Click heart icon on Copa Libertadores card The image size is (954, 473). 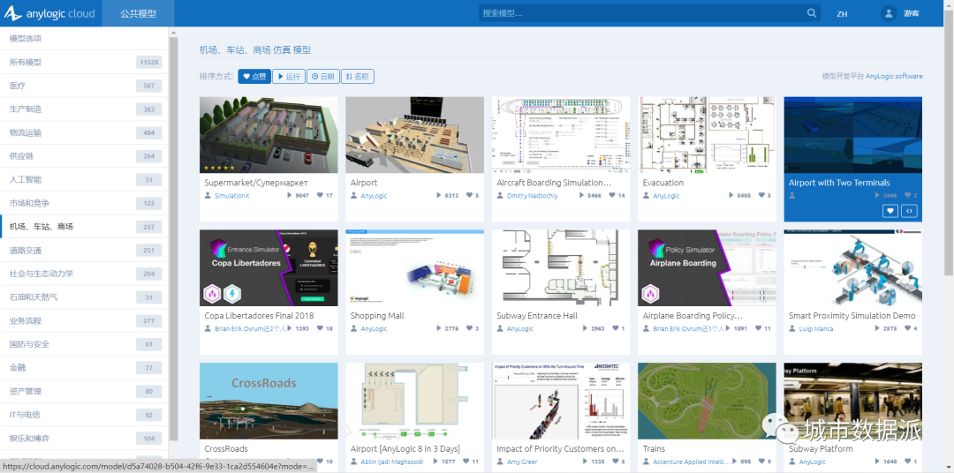pos(320,329)
